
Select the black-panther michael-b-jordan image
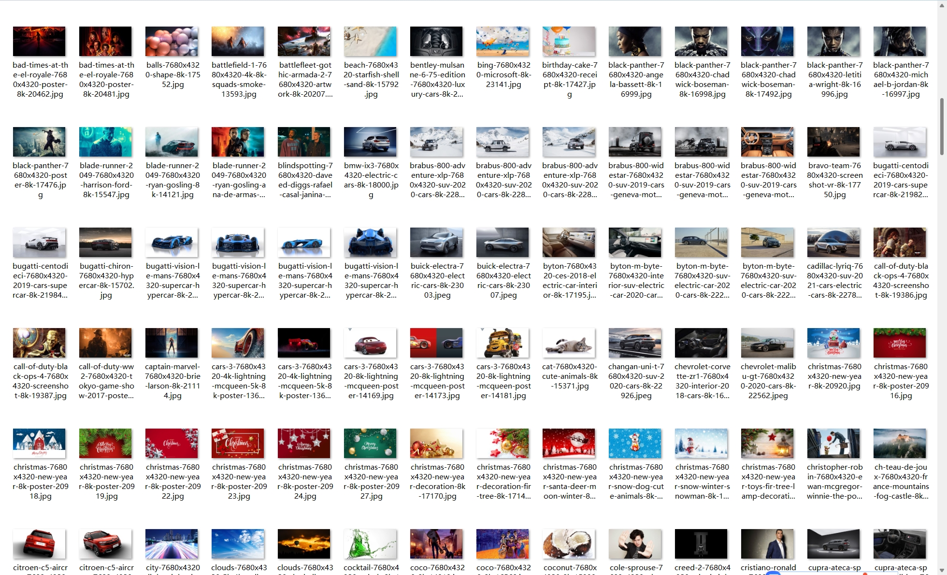900,42
